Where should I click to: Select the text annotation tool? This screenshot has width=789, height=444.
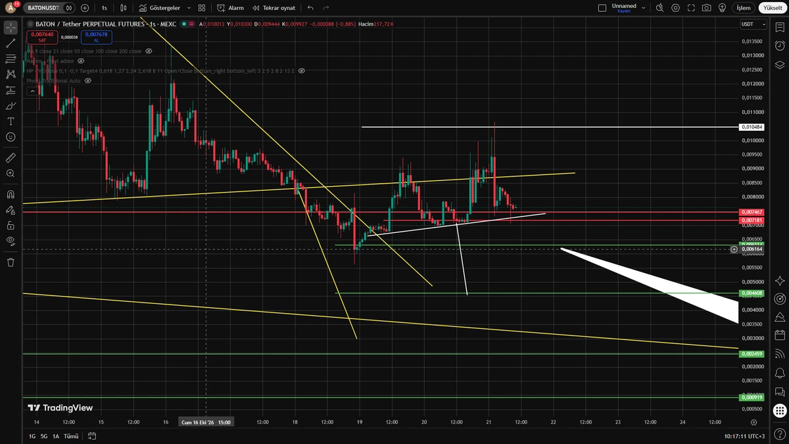tap(11, 122)
